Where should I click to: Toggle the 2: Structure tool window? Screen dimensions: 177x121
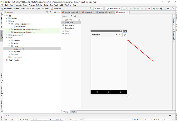pyautogui.click(x=2, y=78)
